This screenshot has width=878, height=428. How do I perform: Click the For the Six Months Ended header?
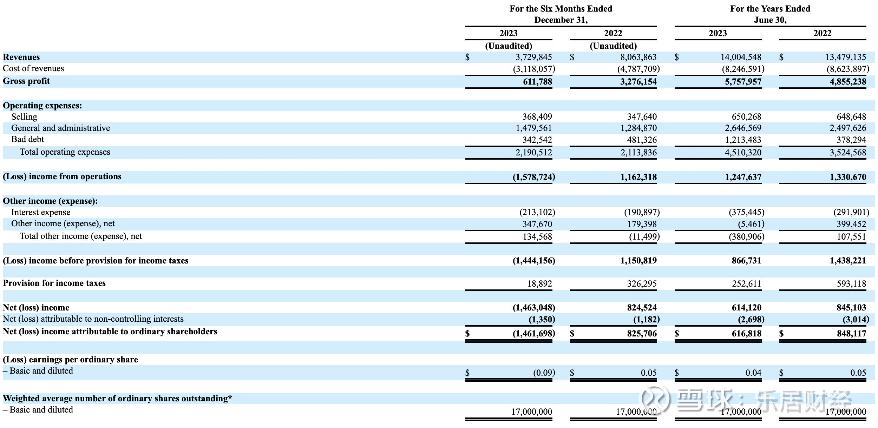click(561, 9)
